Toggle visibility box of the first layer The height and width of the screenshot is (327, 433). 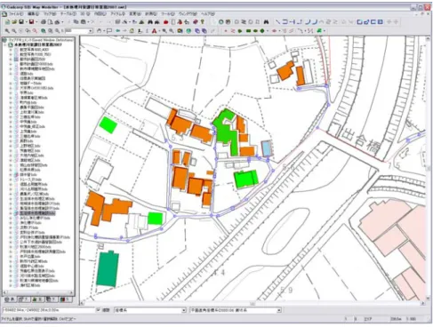17,50
